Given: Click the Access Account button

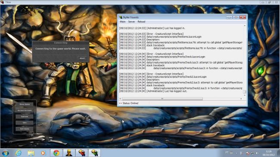Looking at the screenshot, I should tap(25, 110).
